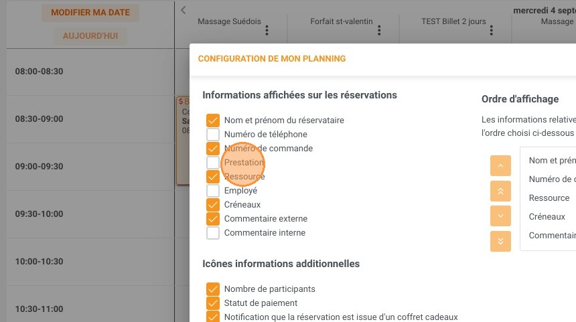Move selected item to top of order
This screenshot has width=576, height=322.
[x=500, y=191]
